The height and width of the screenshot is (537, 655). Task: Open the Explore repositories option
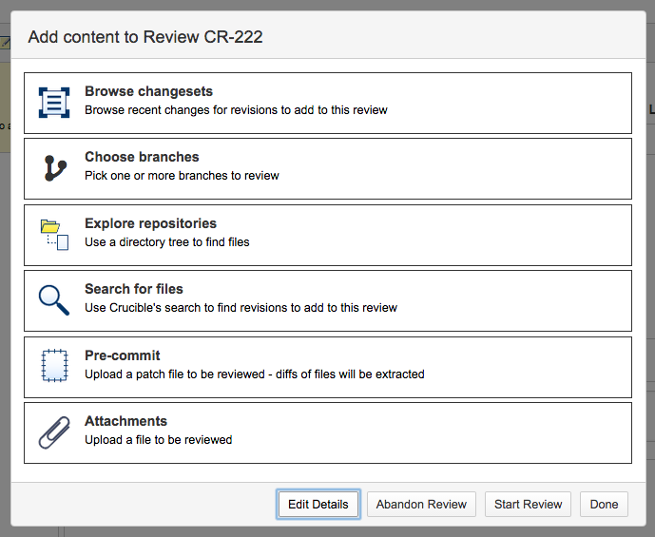coord(150,224)
